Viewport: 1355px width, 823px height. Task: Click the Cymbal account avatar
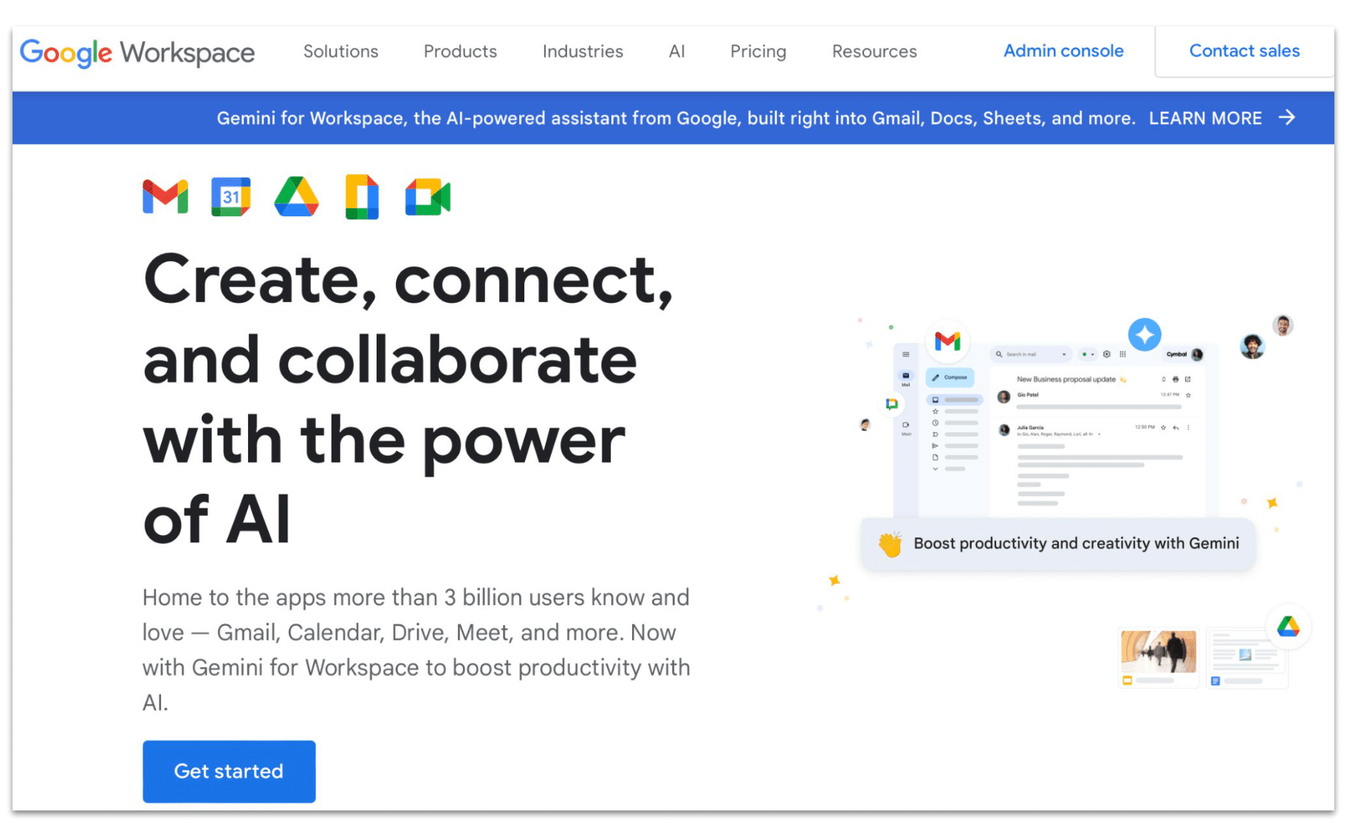tap(1197, 354)
